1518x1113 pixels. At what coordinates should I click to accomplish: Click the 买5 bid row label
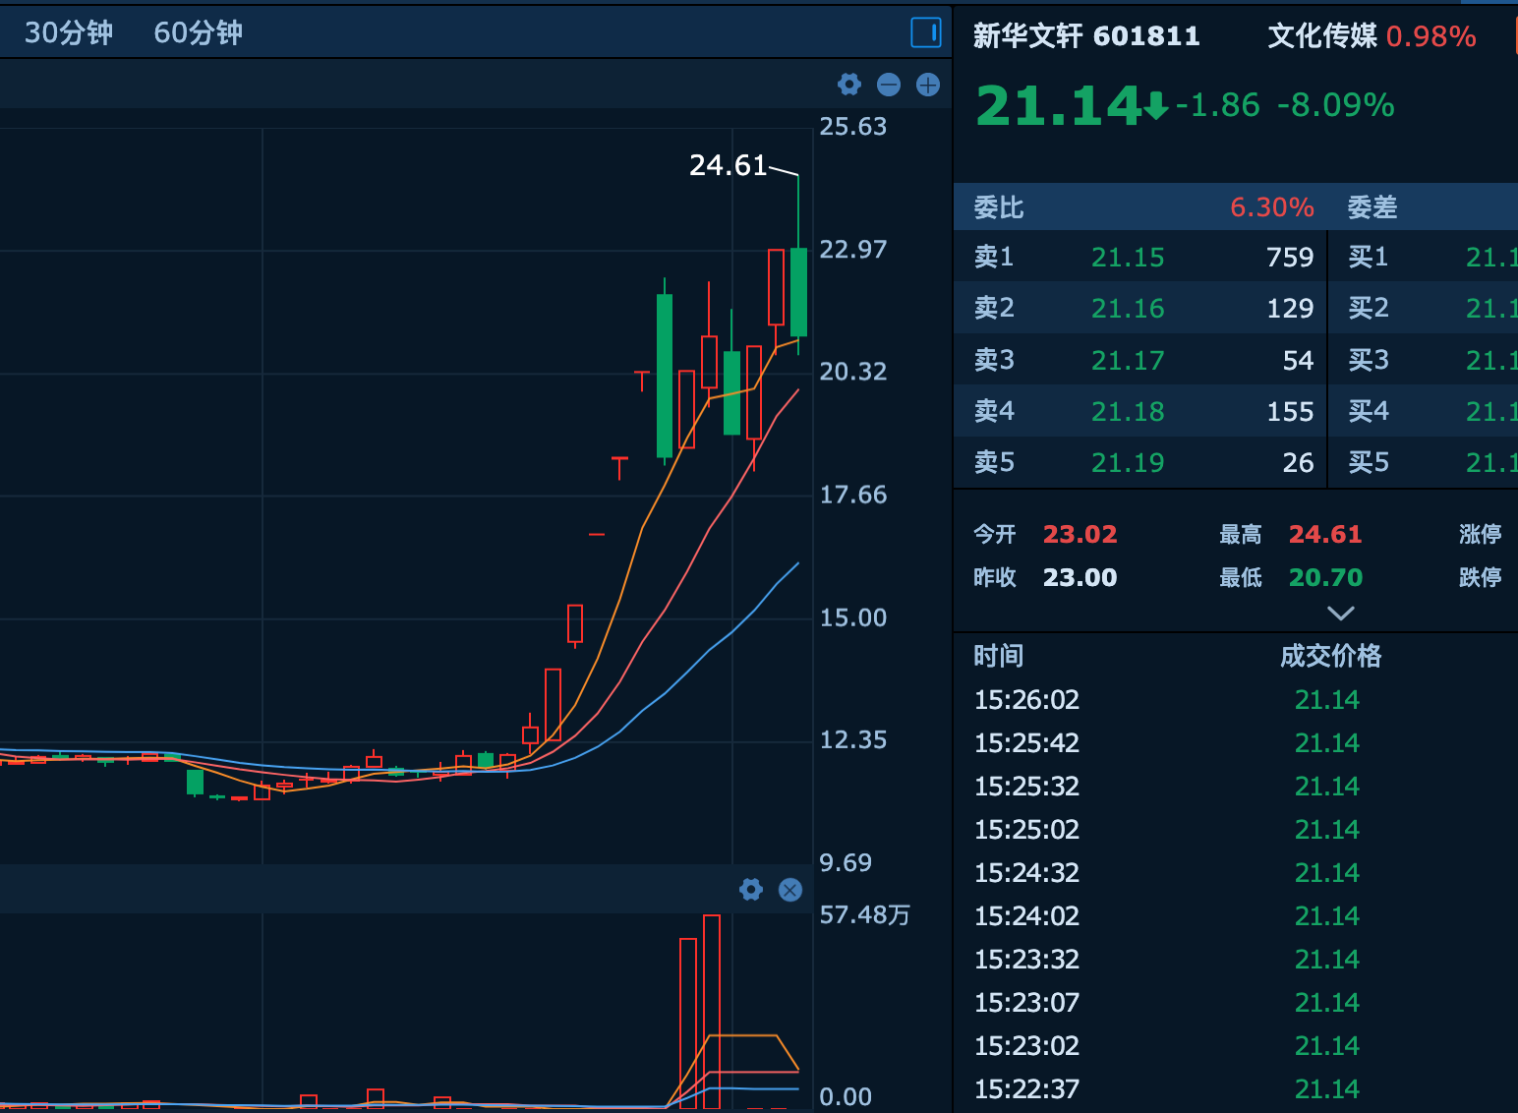[x=1369, y=463]
